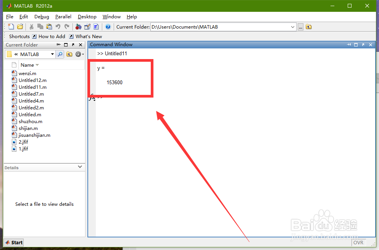Open GUIDE from the toolbar icon

[87, 27]
